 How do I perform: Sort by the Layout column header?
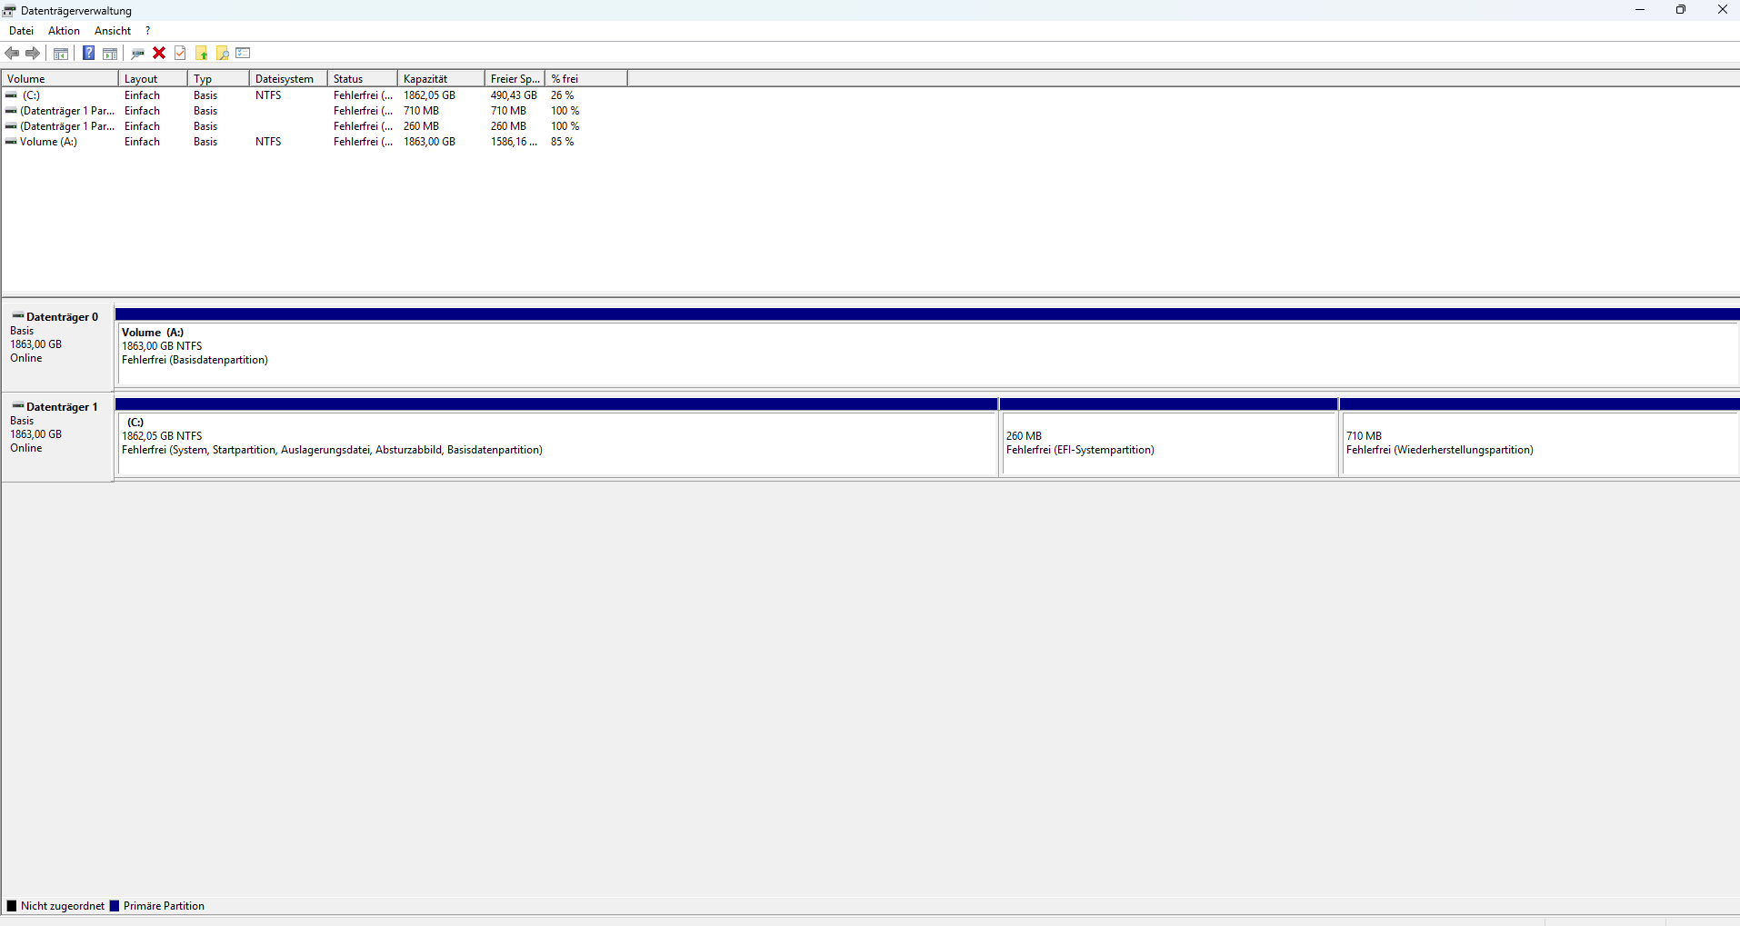pos(153,79)
